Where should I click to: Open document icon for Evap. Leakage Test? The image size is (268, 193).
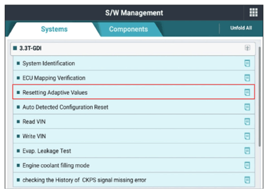click(247, 151)
